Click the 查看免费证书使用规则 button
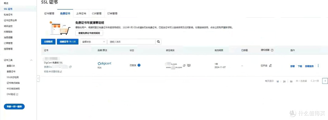The height and width of the screenshot is (120, 328). click(89, 33)
